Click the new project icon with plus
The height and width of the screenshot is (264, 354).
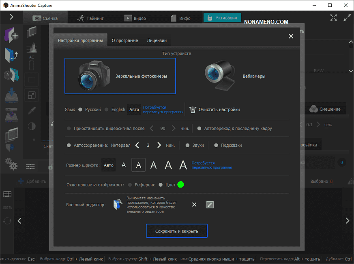11,36
